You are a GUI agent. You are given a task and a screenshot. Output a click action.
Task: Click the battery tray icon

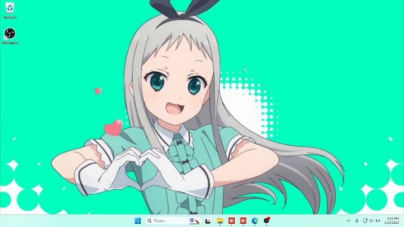coord(378,221)
